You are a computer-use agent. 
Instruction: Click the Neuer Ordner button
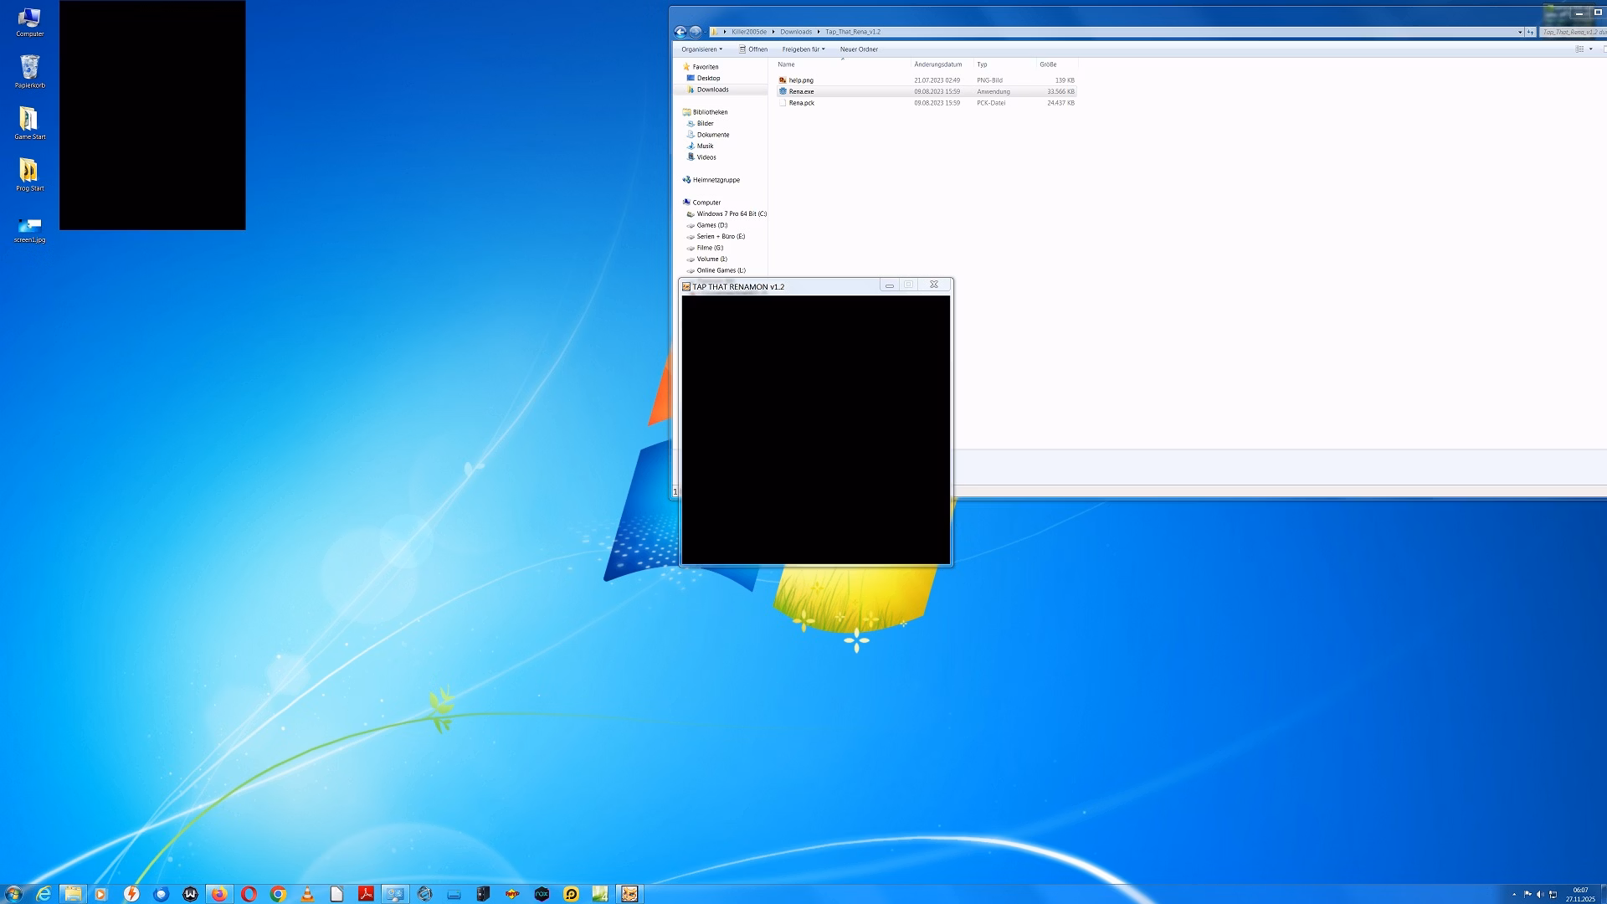pyautogui.click(x=859, y=49)
